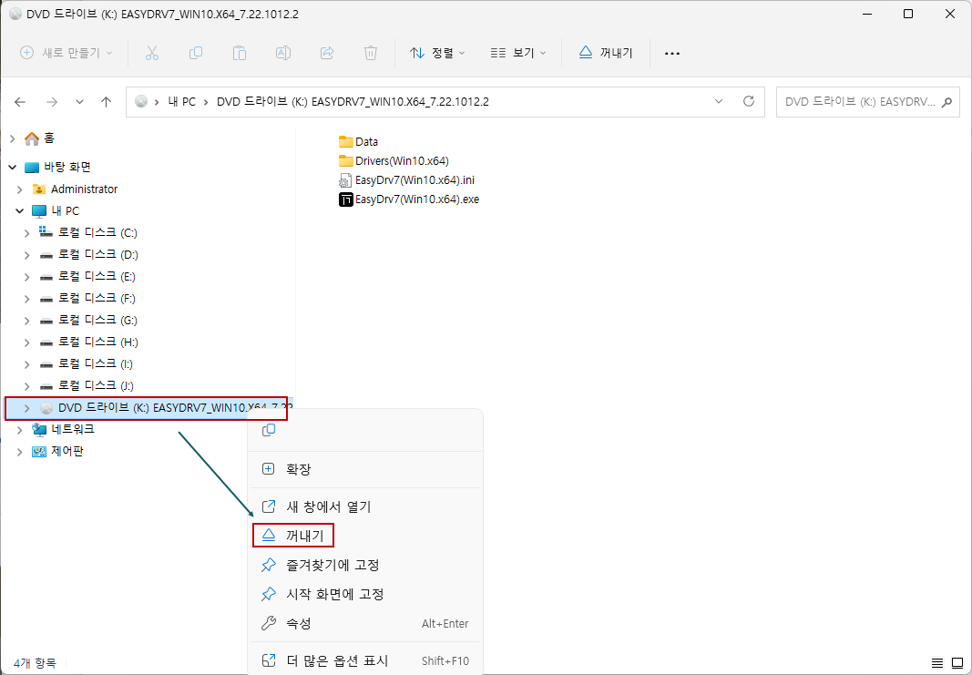
Task: Select 로컬 디스크 (I:) in the tree
Action: click(x=87, y=363)
